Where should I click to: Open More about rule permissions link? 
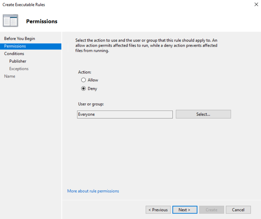[93, 191]
